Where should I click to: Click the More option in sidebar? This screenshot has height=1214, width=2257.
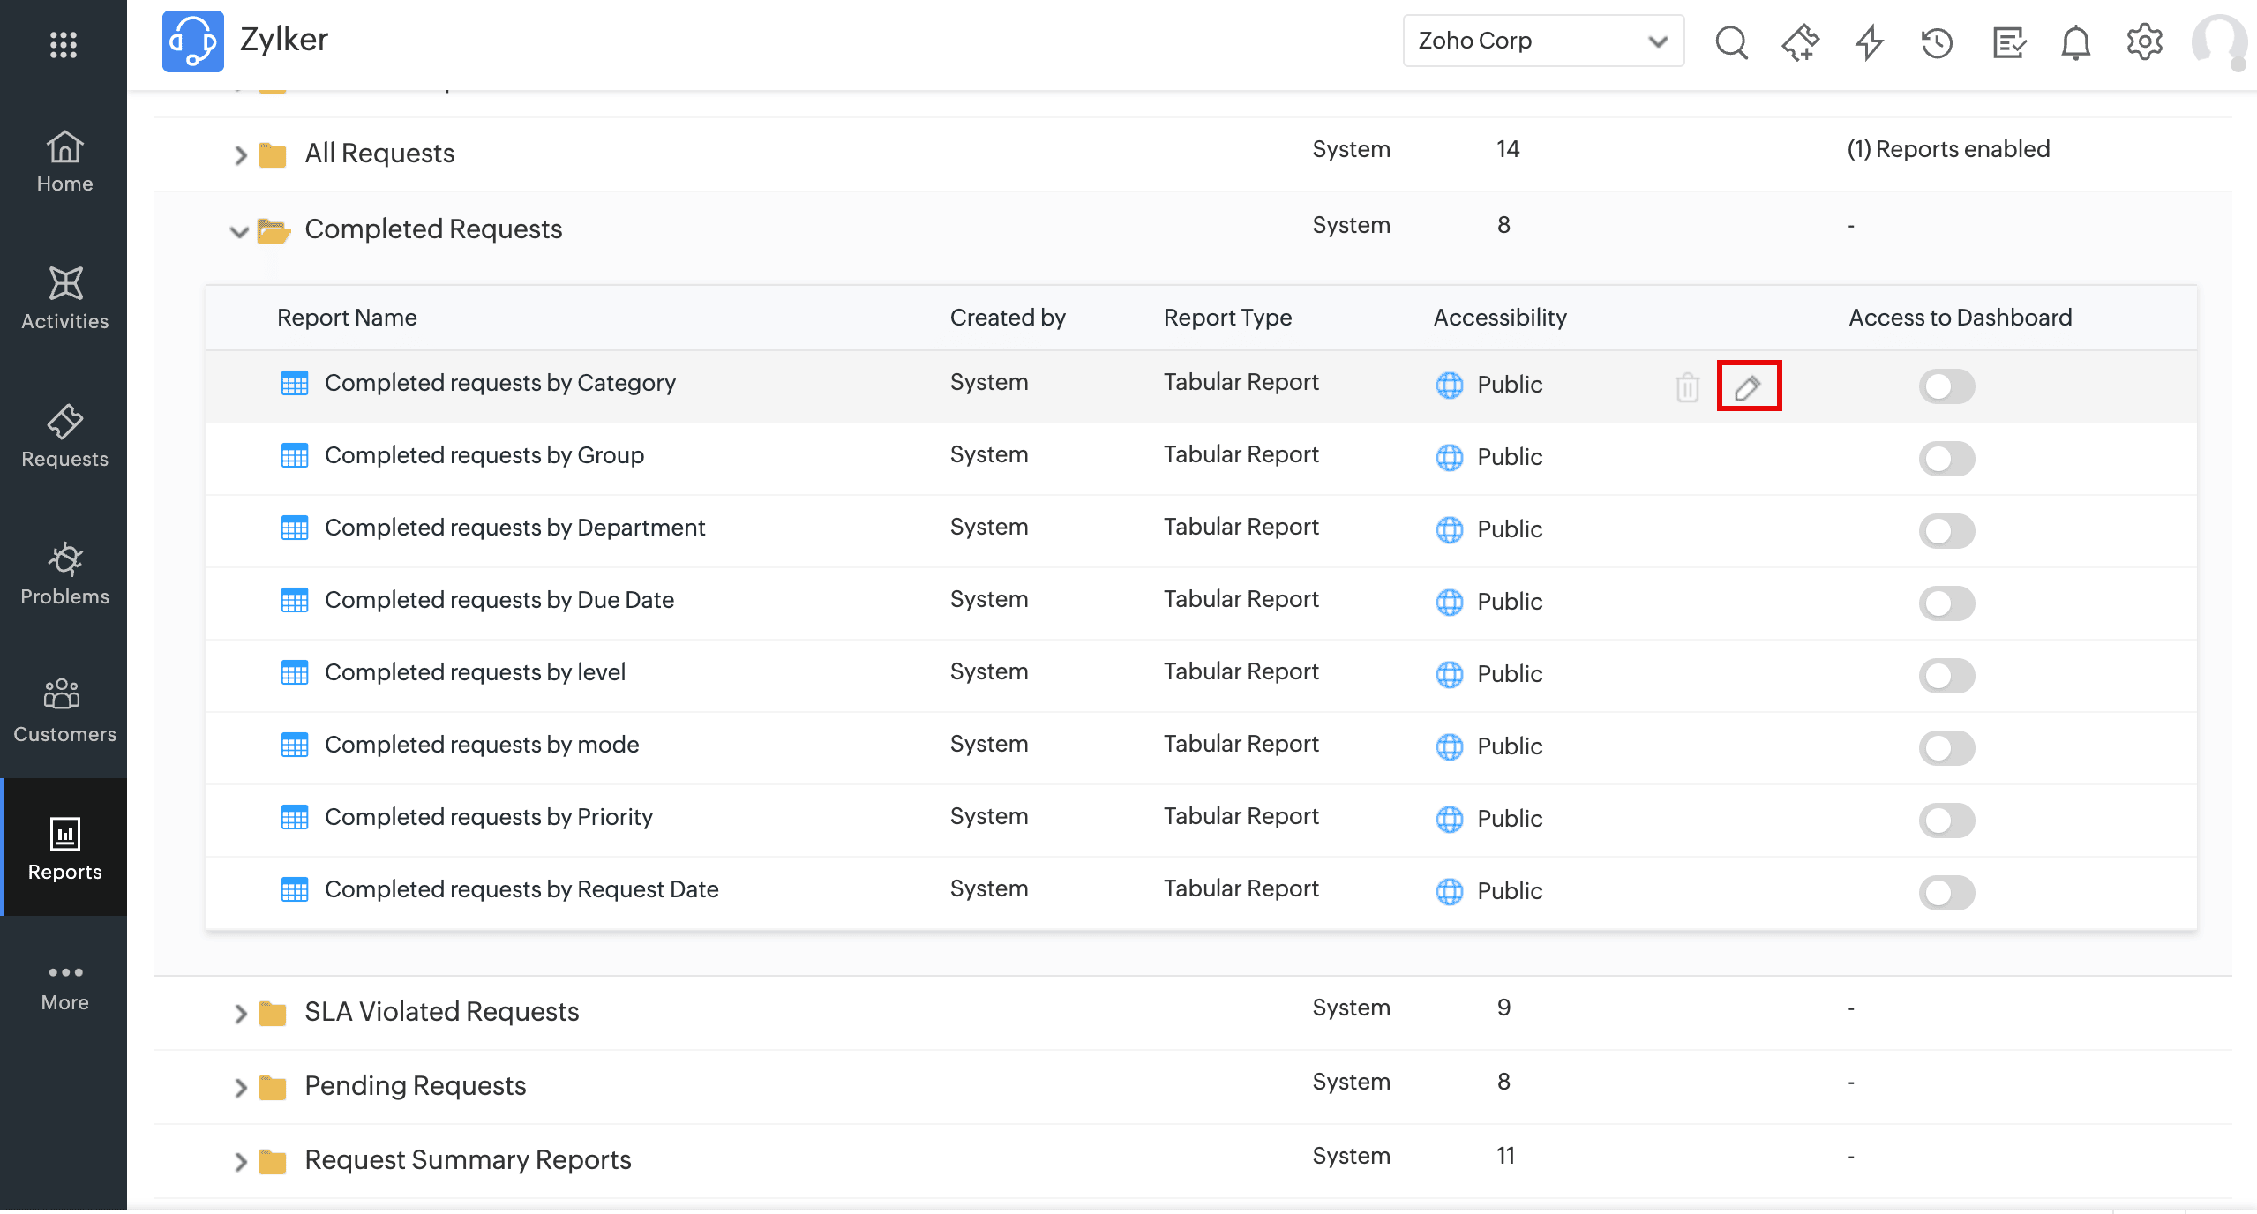64,986
